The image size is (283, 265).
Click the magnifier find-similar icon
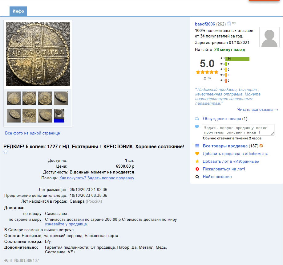[x=197, y=177]
